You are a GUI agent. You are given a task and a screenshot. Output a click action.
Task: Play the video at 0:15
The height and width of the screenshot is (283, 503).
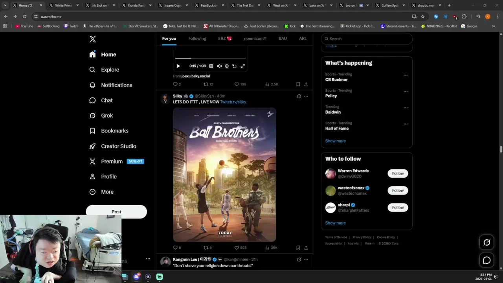178,66
